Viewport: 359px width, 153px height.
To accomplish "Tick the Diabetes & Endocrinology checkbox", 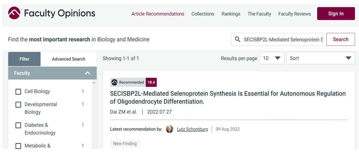I will click(x=18, y=125).
